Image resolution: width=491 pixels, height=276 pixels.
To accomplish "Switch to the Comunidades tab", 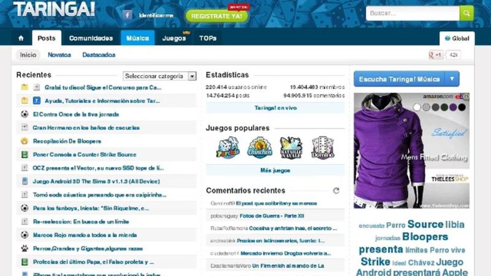I will [x=91, y=38].
